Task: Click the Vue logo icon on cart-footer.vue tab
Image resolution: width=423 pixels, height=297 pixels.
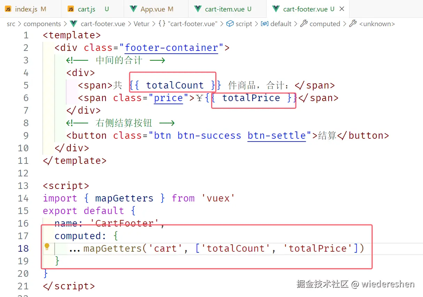Action: [x=276, y=9]
